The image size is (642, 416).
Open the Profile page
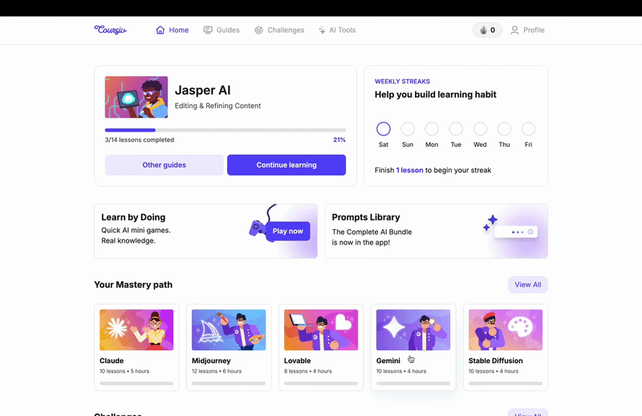pyautogui.click(x=527, y=30)
